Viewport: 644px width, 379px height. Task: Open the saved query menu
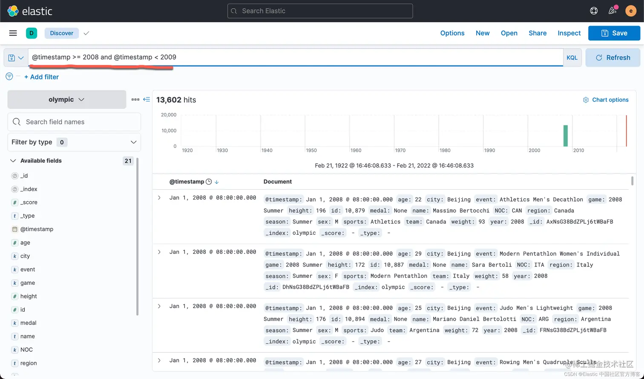click(16, 58)
